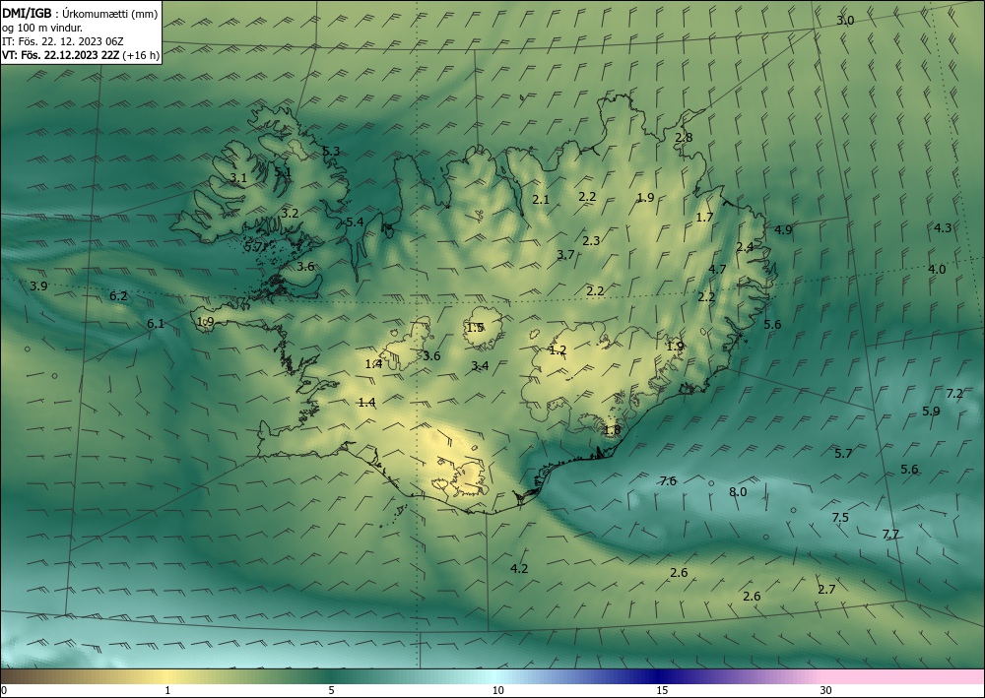
Task: Click the '4.0' value label on the right
Action: (x=937, y=270)
